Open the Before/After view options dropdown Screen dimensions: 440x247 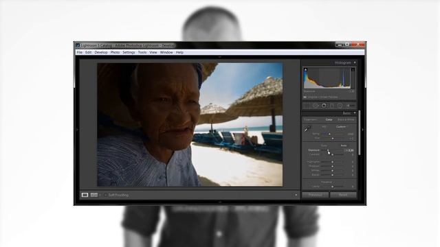[x=100, y=195]
